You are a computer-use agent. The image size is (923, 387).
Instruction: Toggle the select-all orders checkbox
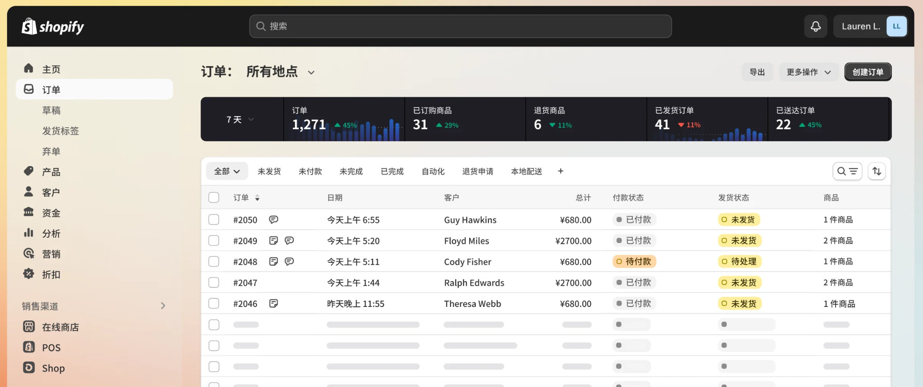point(214,198)
